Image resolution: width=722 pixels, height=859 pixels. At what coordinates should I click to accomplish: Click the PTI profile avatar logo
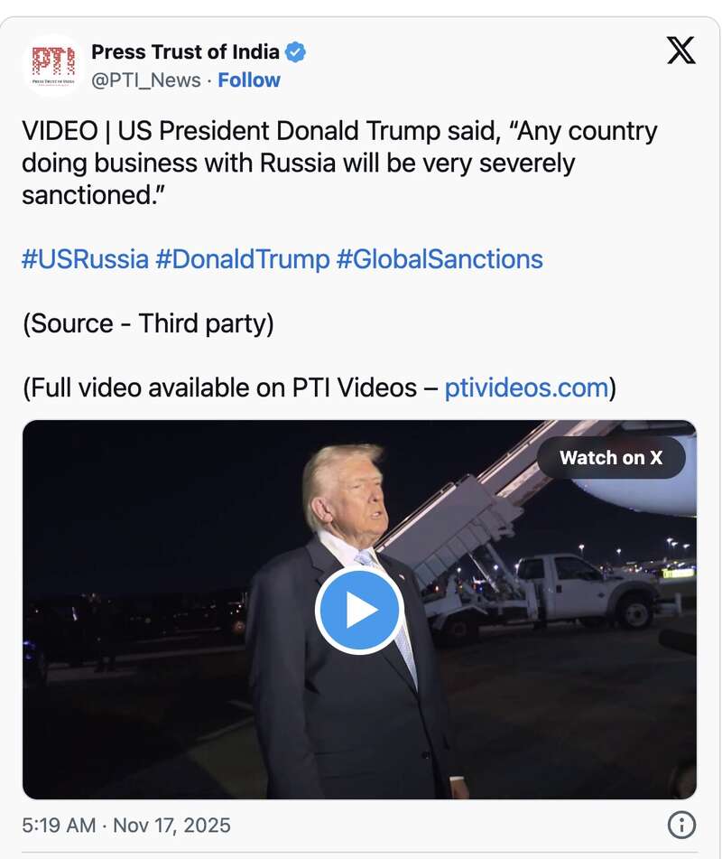tap(53, 65)
